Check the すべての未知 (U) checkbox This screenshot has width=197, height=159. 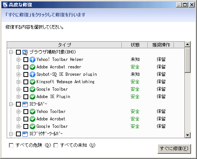point(56,145)
